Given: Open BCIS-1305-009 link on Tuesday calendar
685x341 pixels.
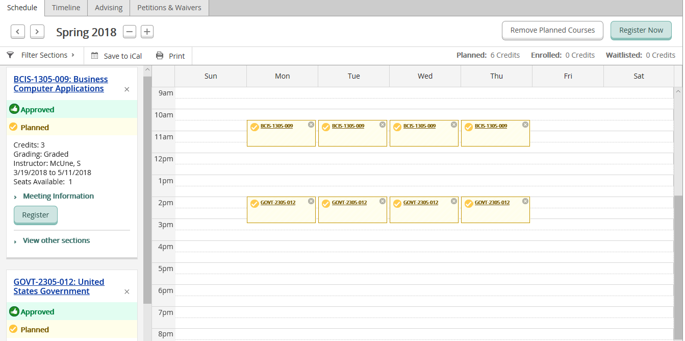Looking at the screenshot, I should click(x=348, y=126).
